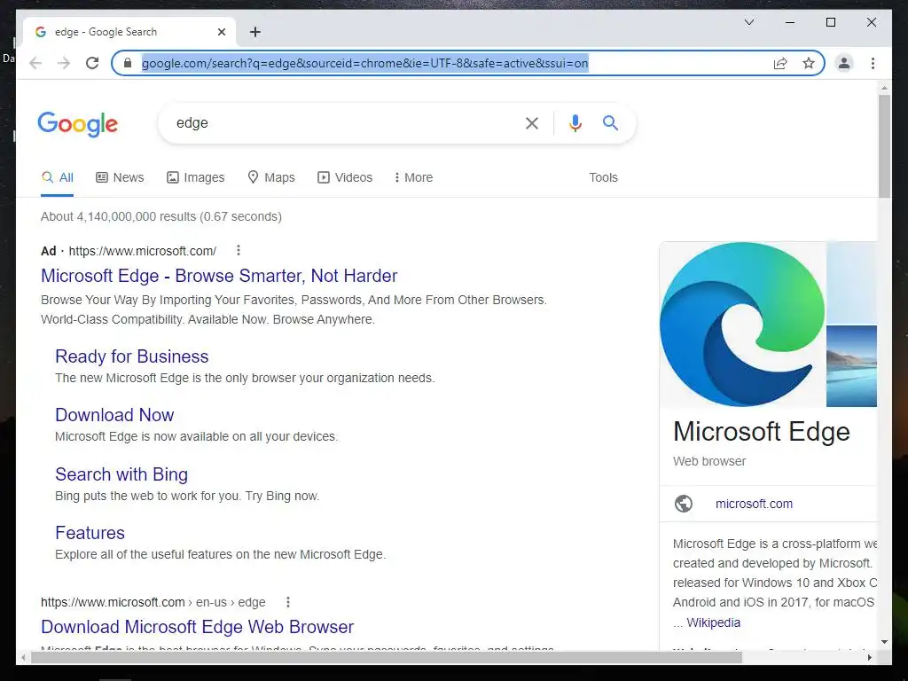Open options dots beside the microsoft.com Ad
The height and width of the screenshot is (681, 908).
(x=238, y=250)
